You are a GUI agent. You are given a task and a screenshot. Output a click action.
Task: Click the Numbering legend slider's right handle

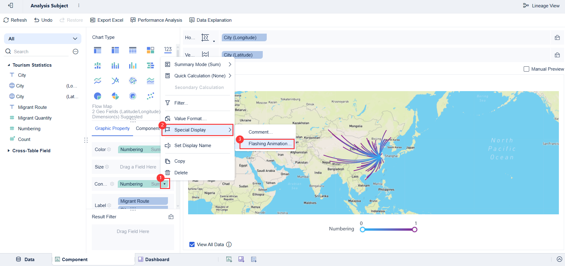point(414,230)
